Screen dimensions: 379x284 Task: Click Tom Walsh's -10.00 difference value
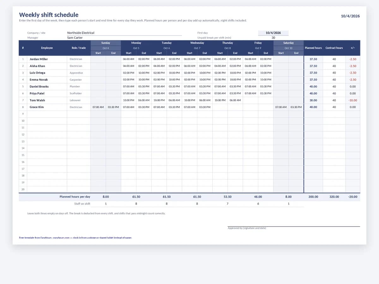(x=353, y=100)
